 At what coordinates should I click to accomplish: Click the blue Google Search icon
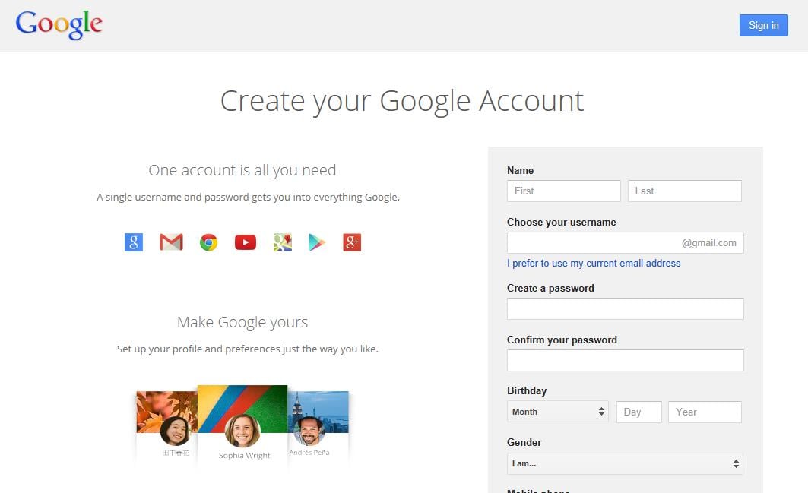134,242
